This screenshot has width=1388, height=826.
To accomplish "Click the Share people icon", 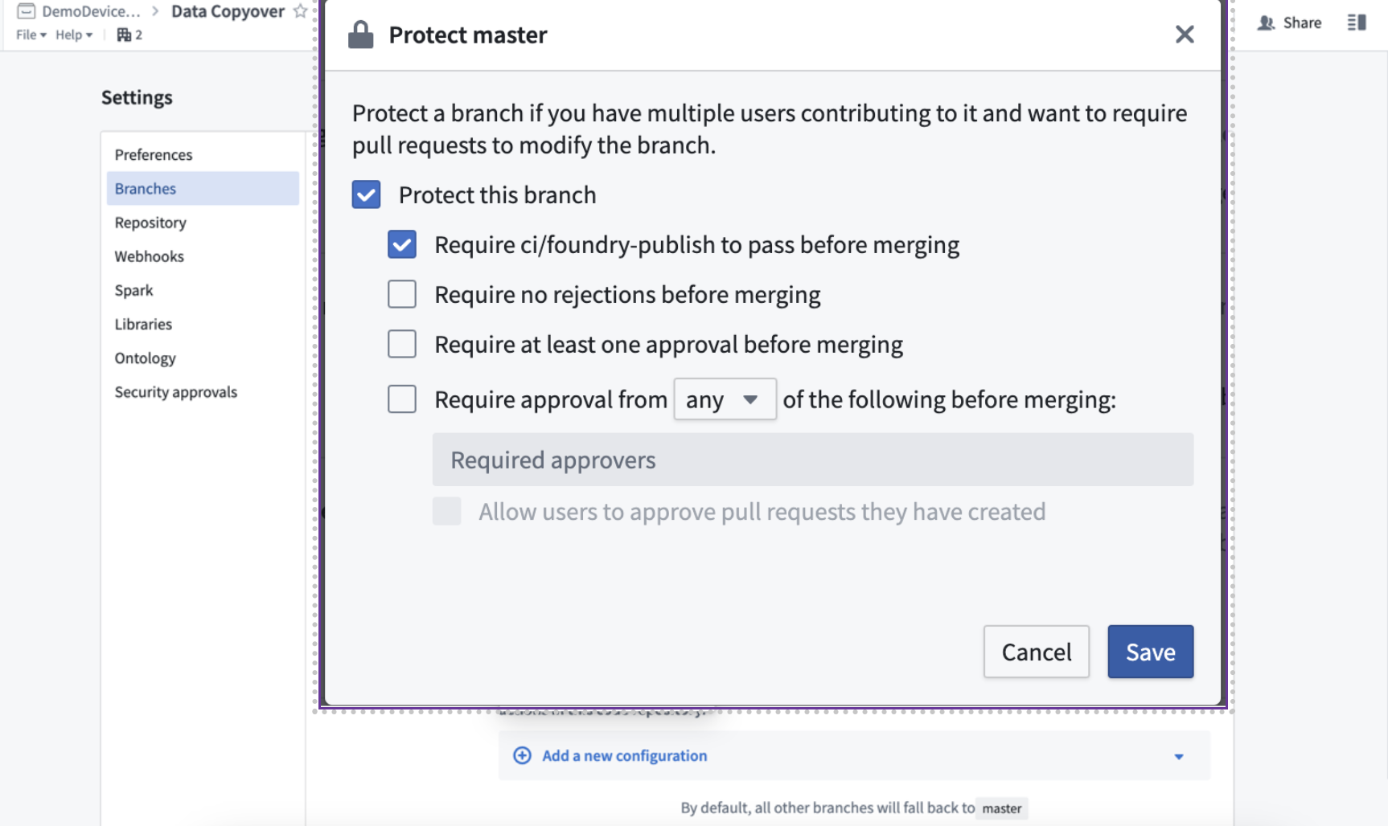I will tap(1266, 22).
